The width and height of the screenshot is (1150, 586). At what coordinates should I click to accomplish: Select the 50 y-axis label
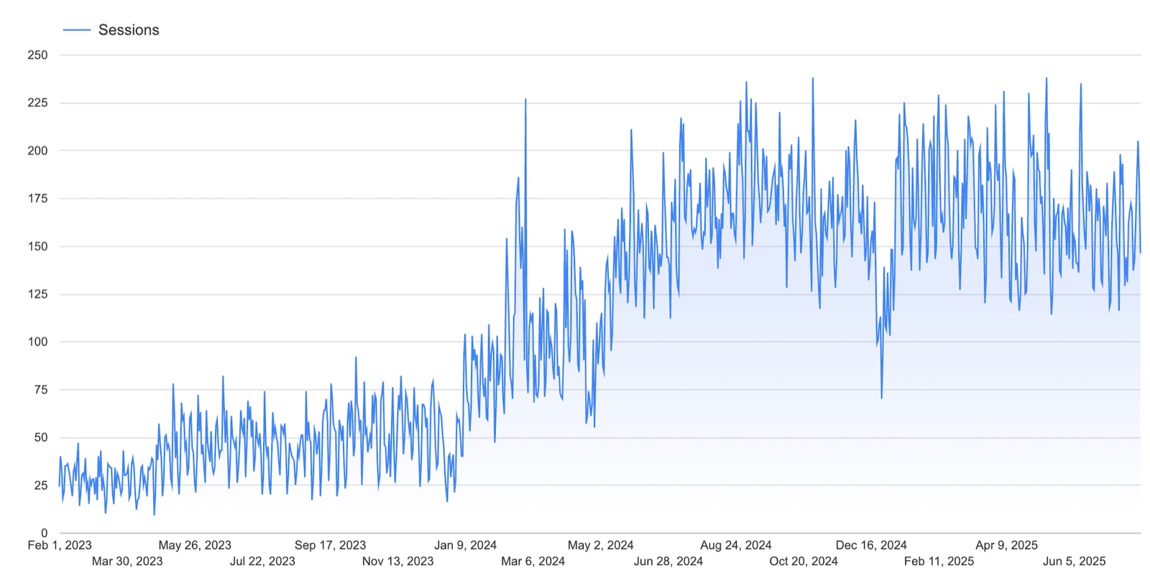[40, 437]
